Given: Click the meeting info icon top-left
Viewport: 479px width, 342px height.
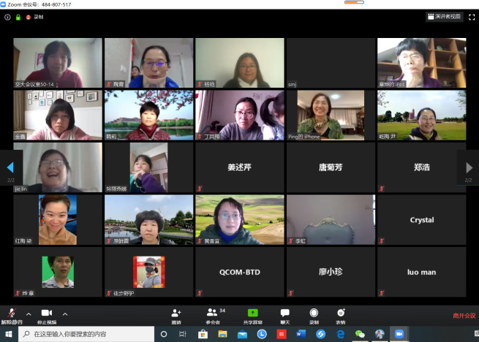Looking at the screenshot, I should pos(7,17).
